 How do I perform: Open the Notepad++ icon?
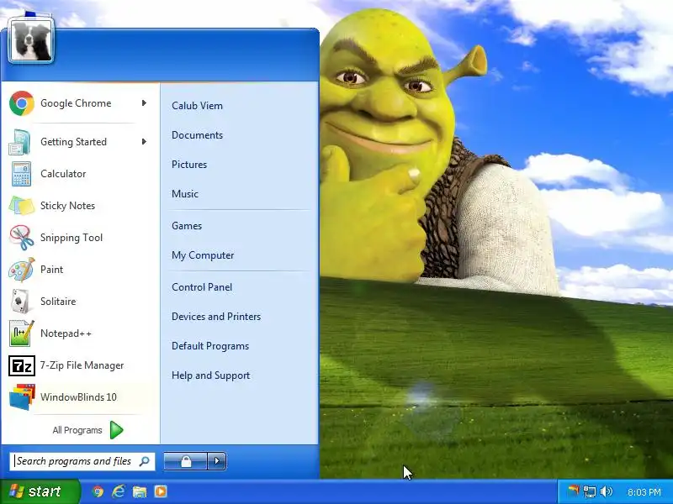pyautogui.click(x=22, y=333)
